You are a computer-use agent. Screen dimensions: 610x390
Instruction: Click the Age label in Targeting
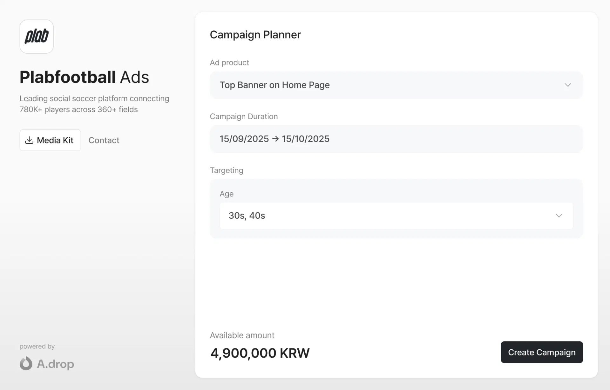click(x=227, y=194)
